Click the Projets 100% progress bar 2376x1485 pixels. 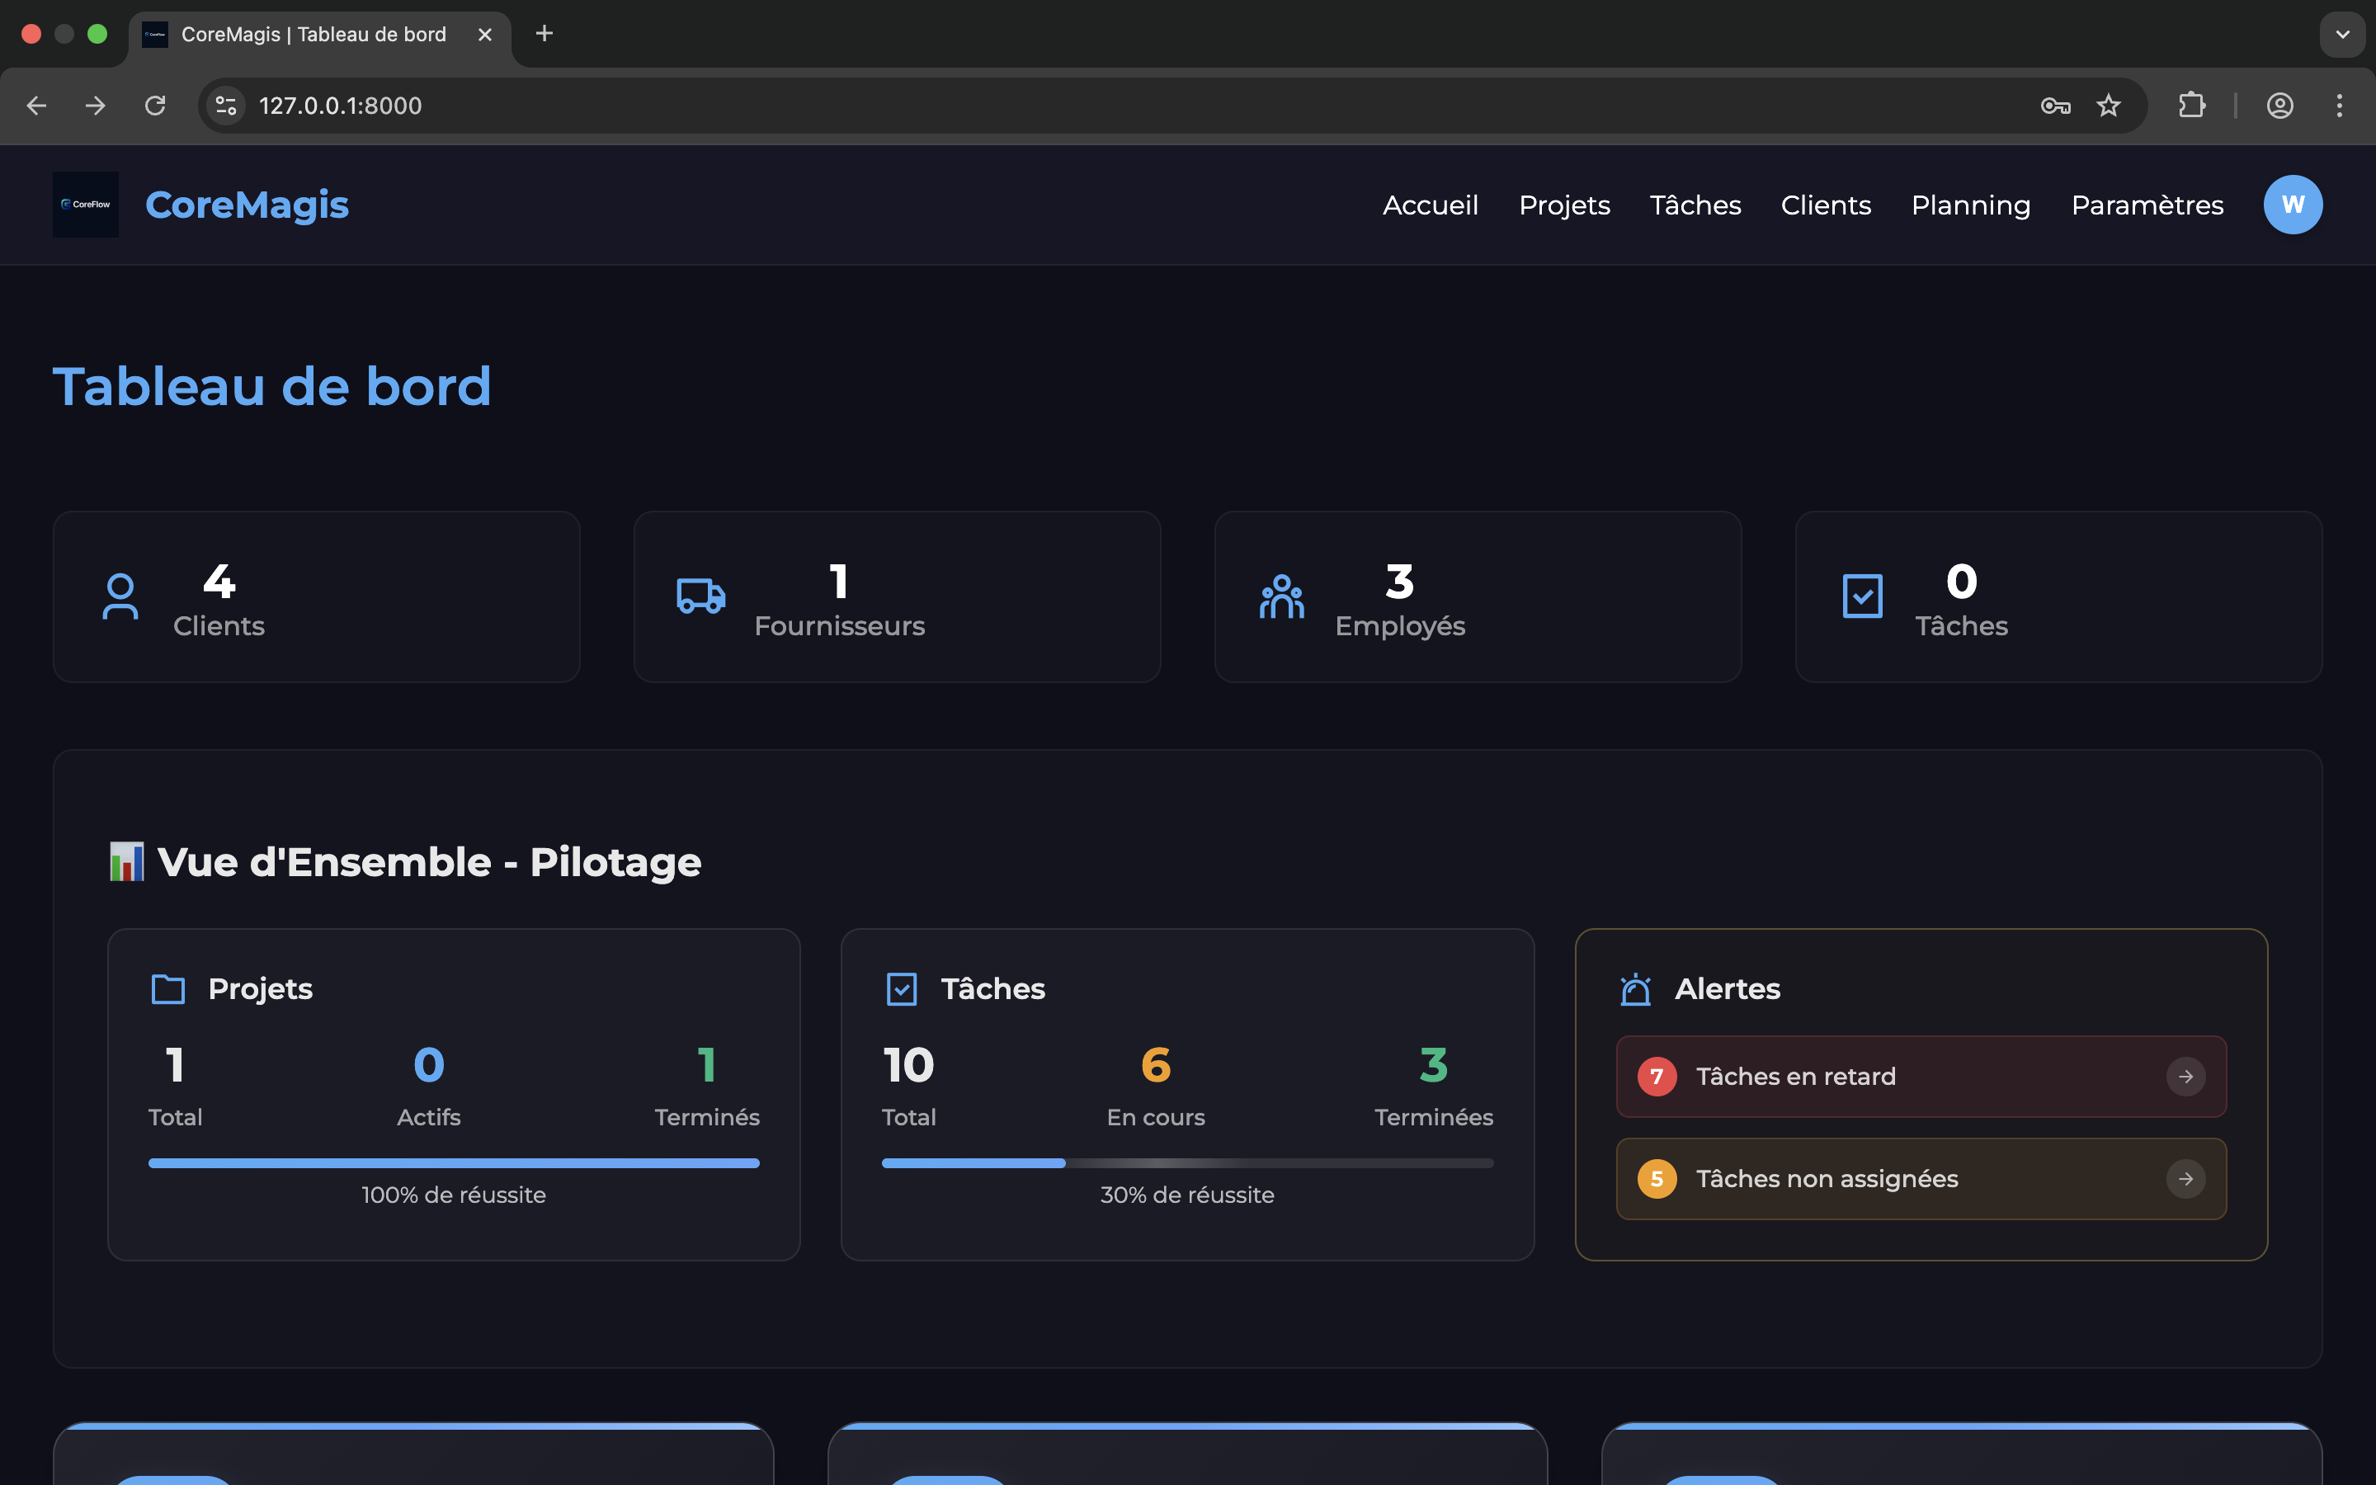(x=454, y=1163)
